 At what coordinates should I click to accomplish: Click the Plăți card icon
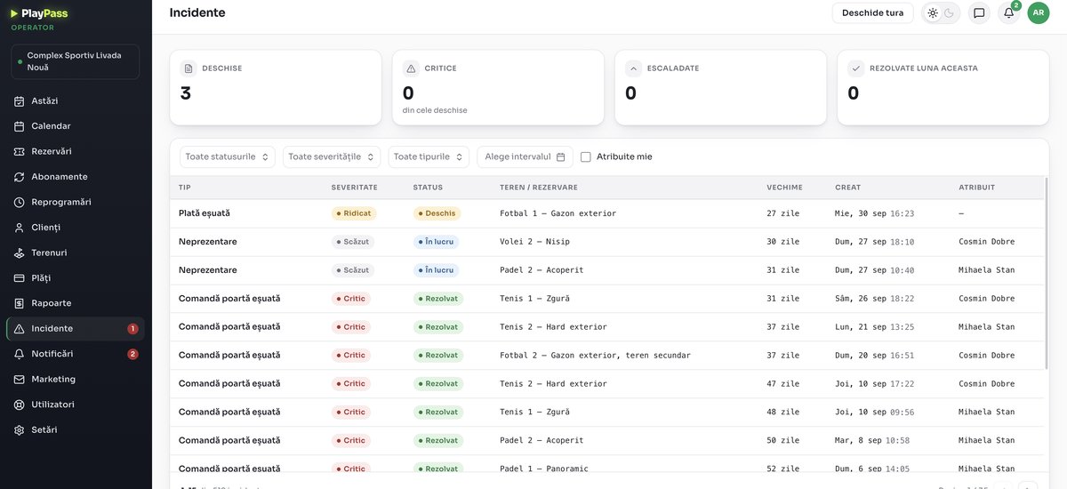point(20,278)
